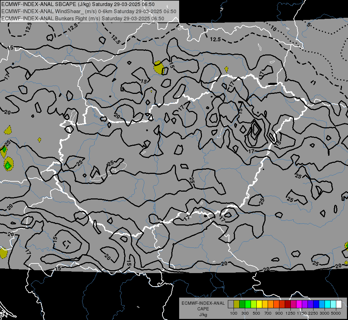The image size is (348, 320).
Task: Click the dotted contour label 10
Action: tap(273, 28)
